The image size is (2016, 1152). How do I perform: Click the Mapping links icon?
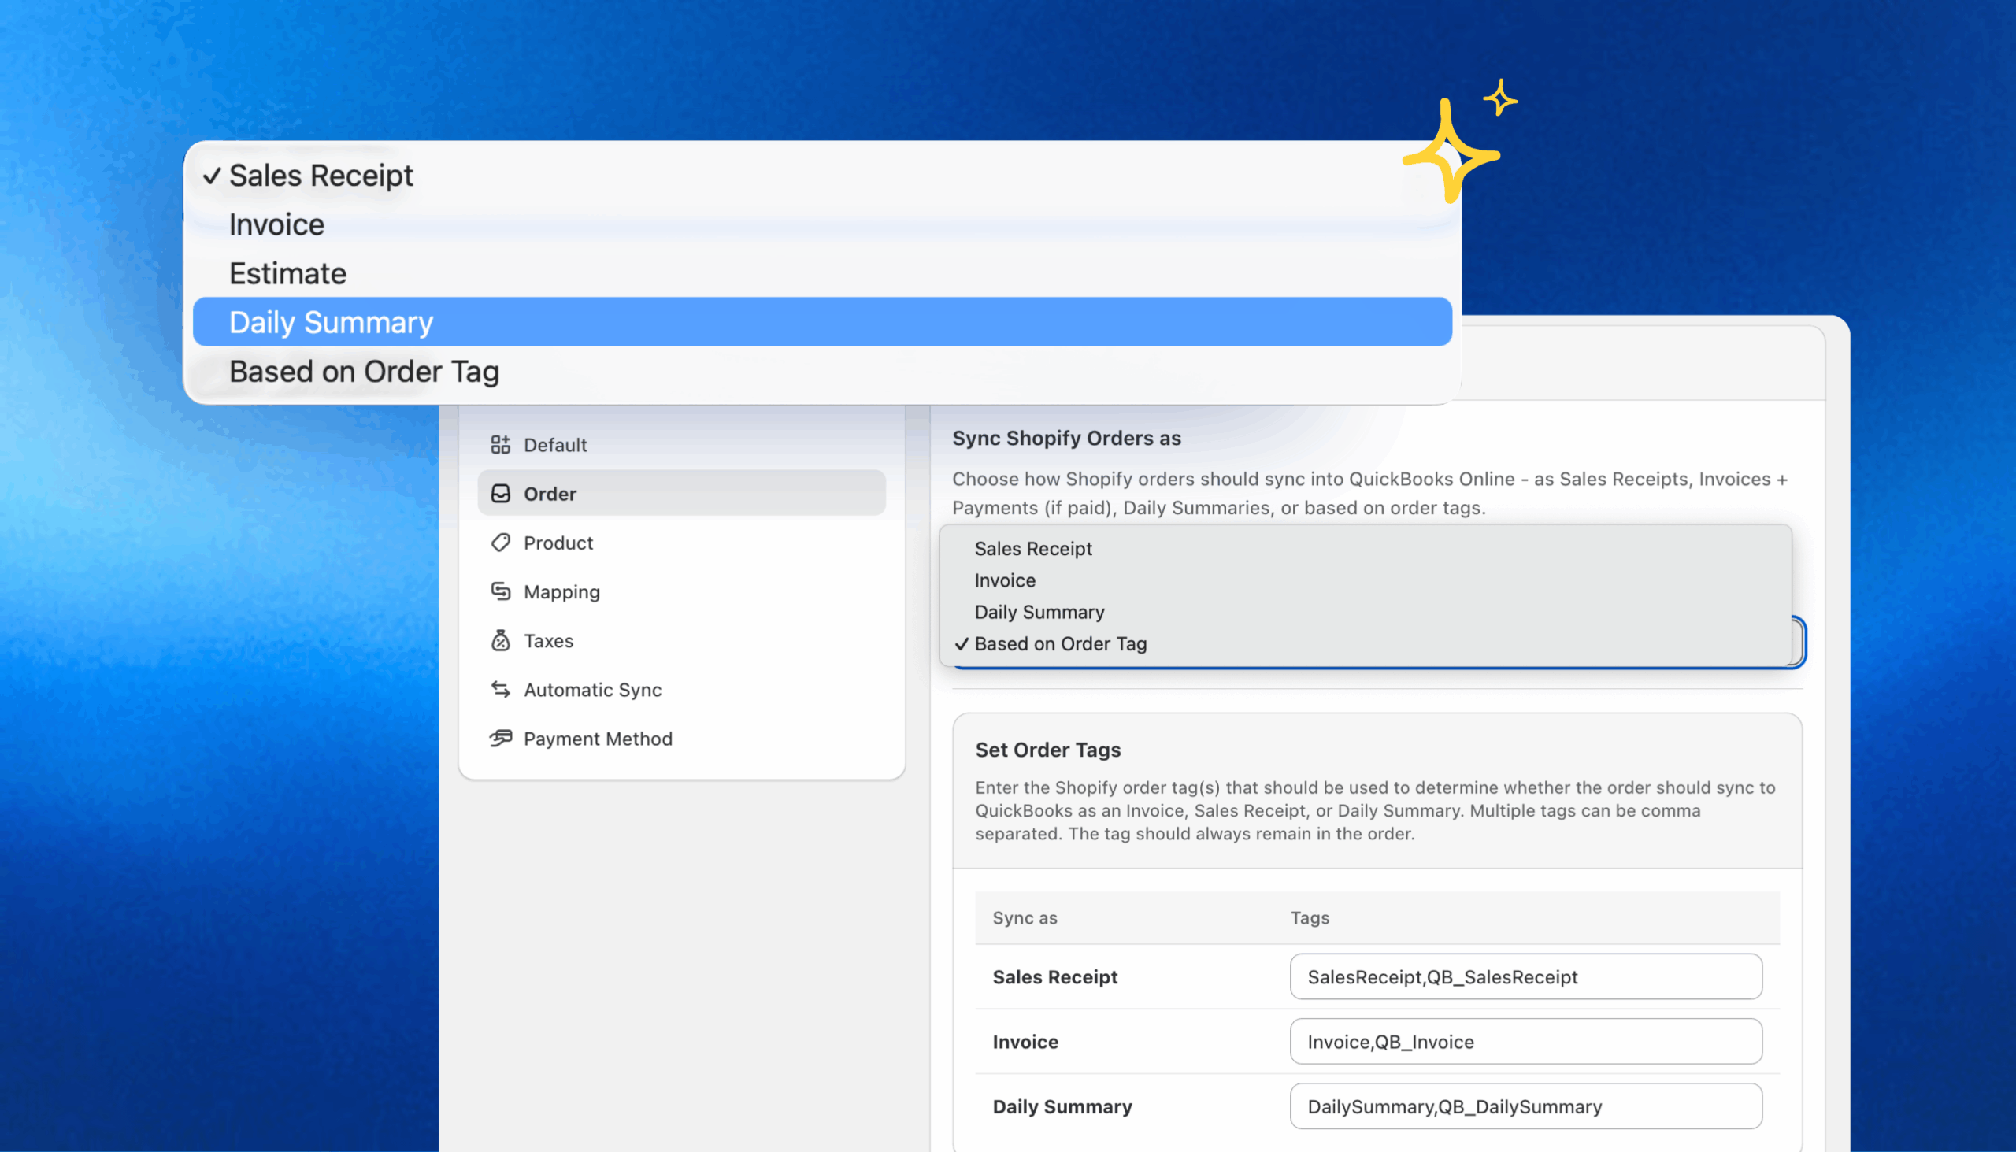[x=501, y=592]
